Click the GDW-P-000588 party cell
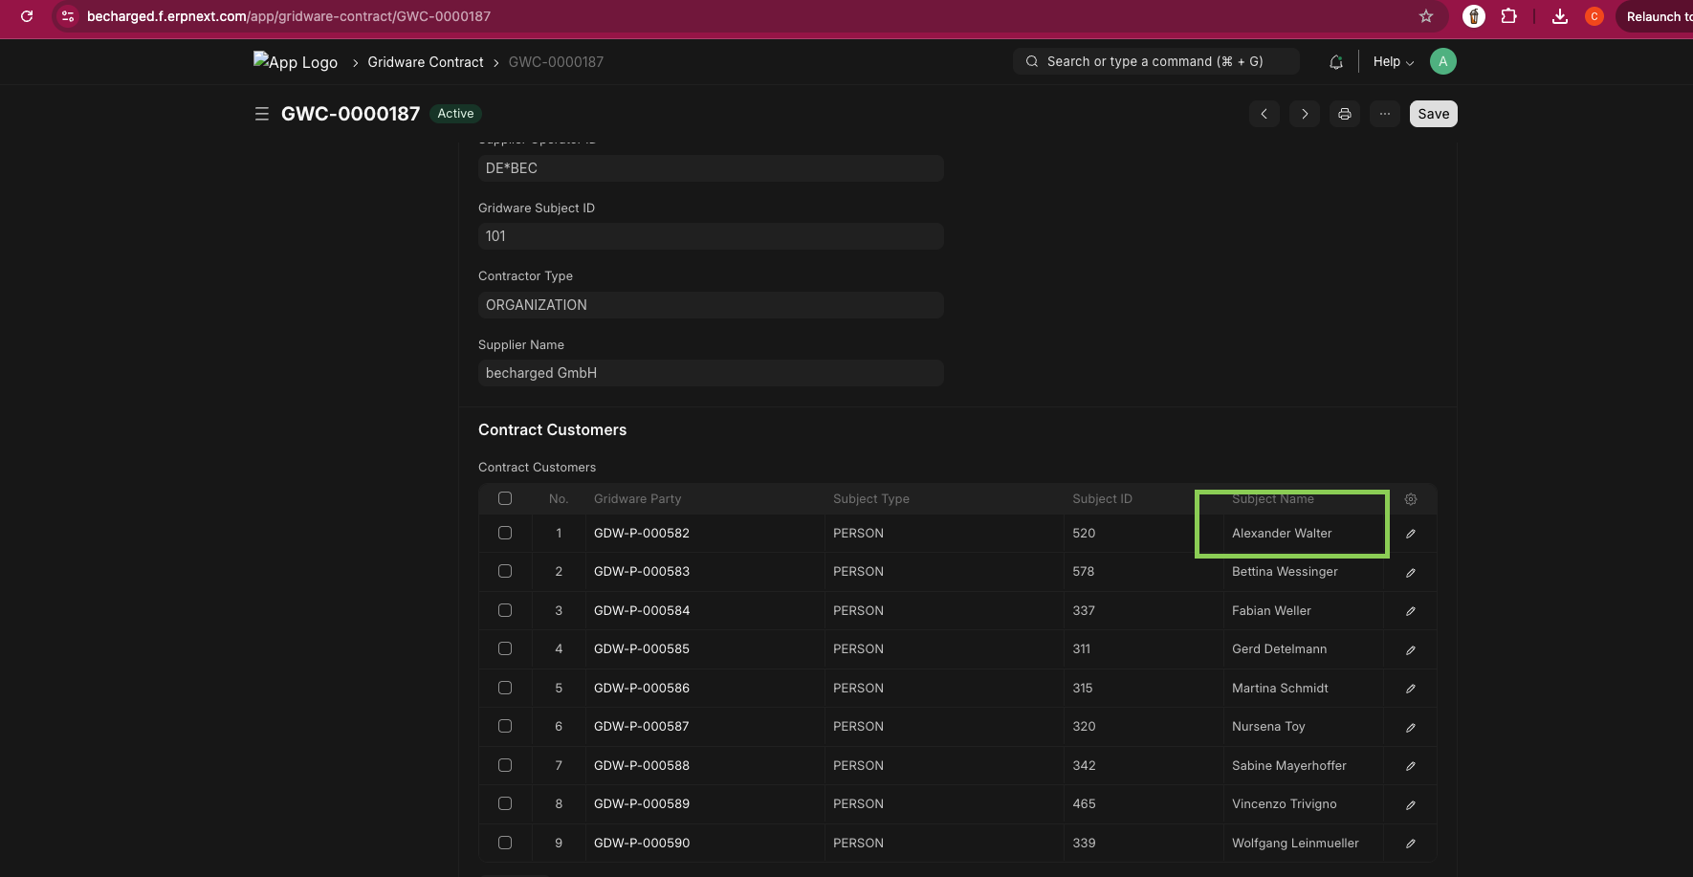The height and width of the screenshot is (877, 1693). (705, 765)
